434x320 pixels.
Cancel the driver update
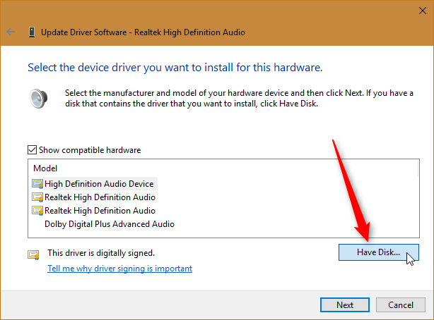coord(401,304)
